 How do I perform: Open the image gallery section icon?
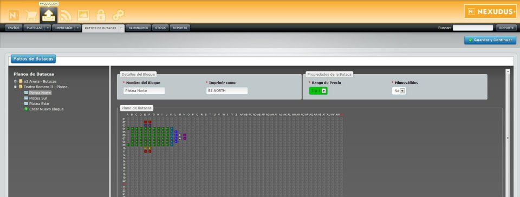tap(83, 15)
